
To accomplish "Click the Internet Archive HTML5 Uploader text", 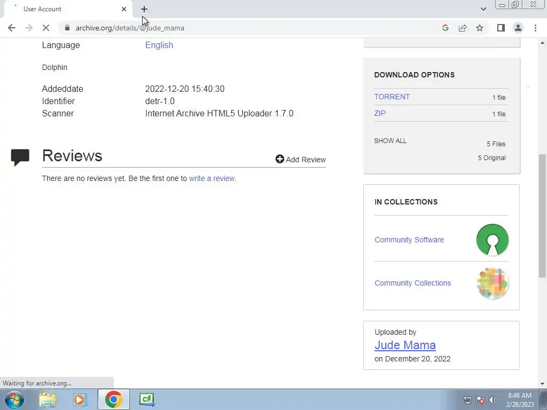I will coord(219,113).
